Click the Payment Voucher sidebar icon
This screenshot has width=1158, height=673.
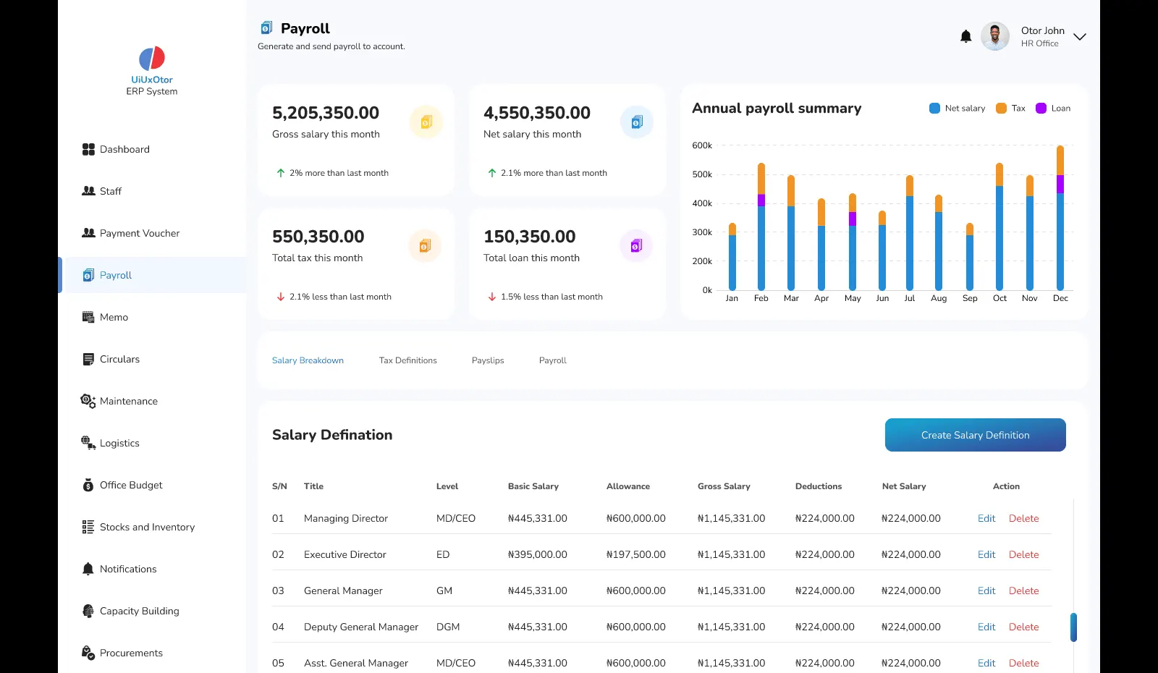point(88,233)
